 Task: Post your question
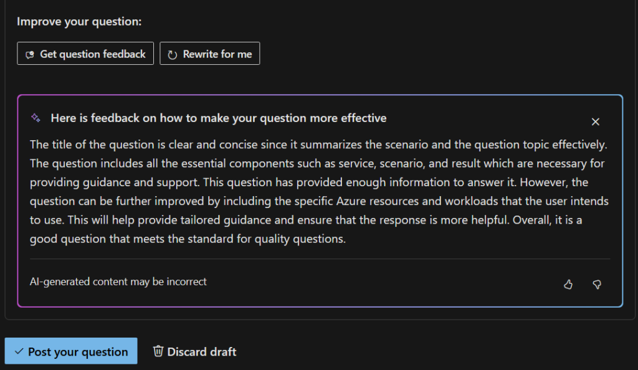point(70,351)
